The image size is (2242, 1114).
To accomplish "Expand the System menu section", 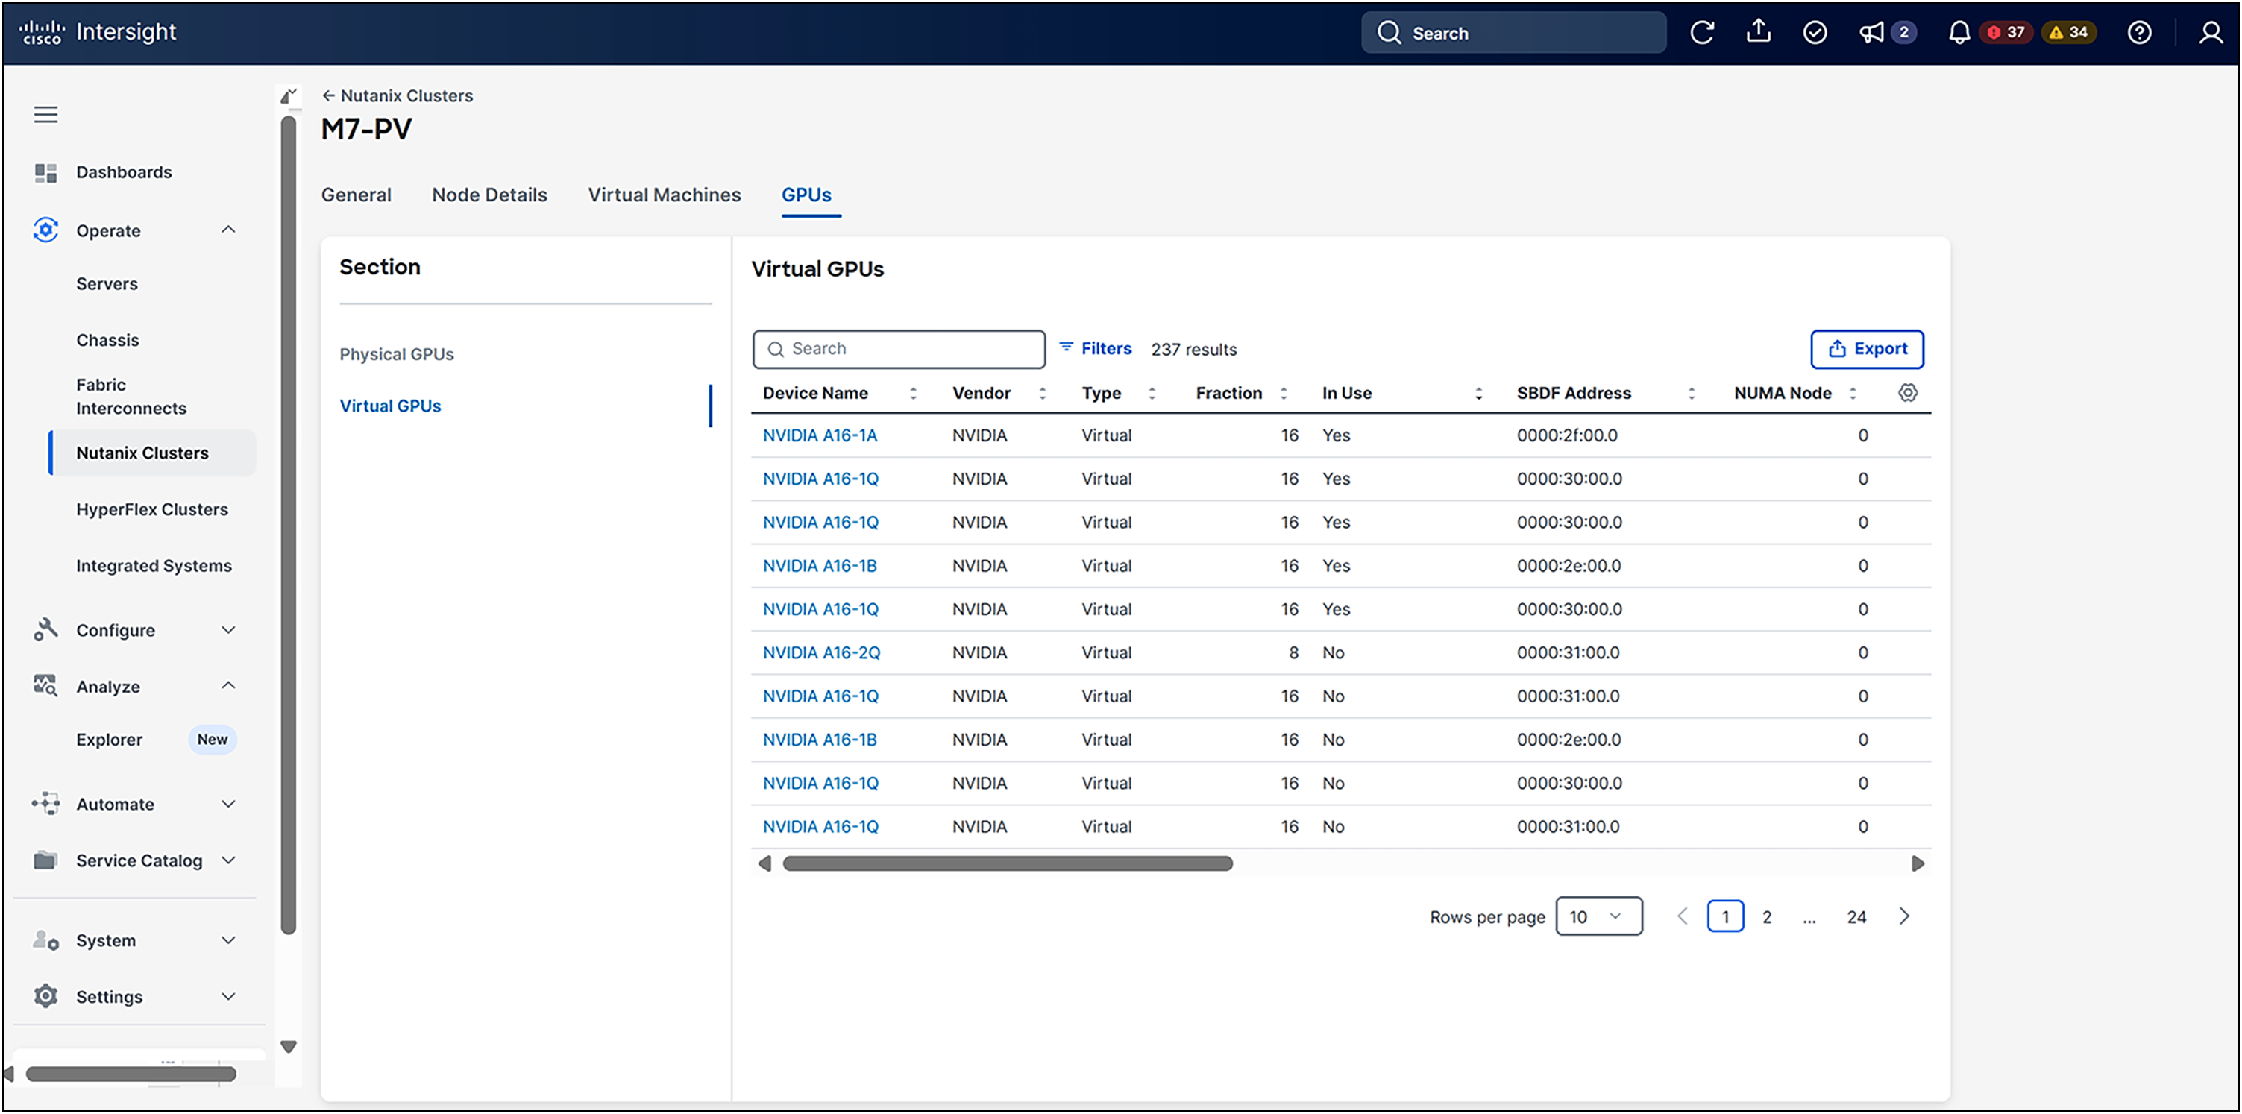I will coord(228,940).
